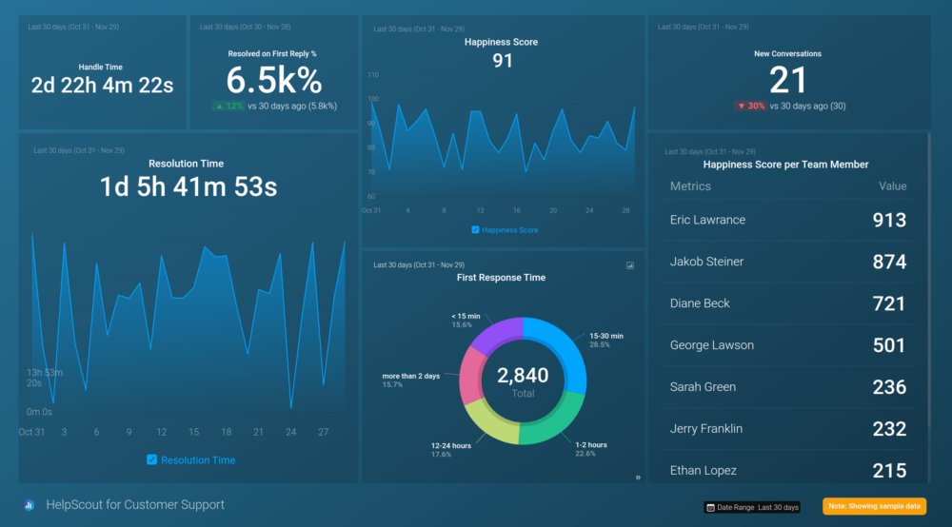Open the Date Range Last 30 days selector
The image size is (952, 527).
[752, 507]
